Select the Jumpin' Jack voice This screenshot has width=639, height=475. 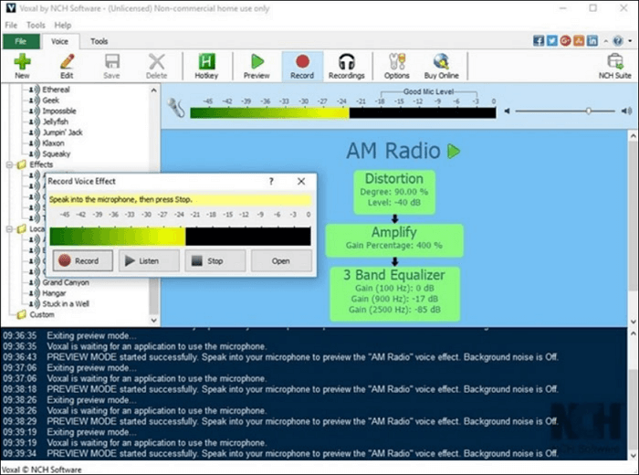62,132
